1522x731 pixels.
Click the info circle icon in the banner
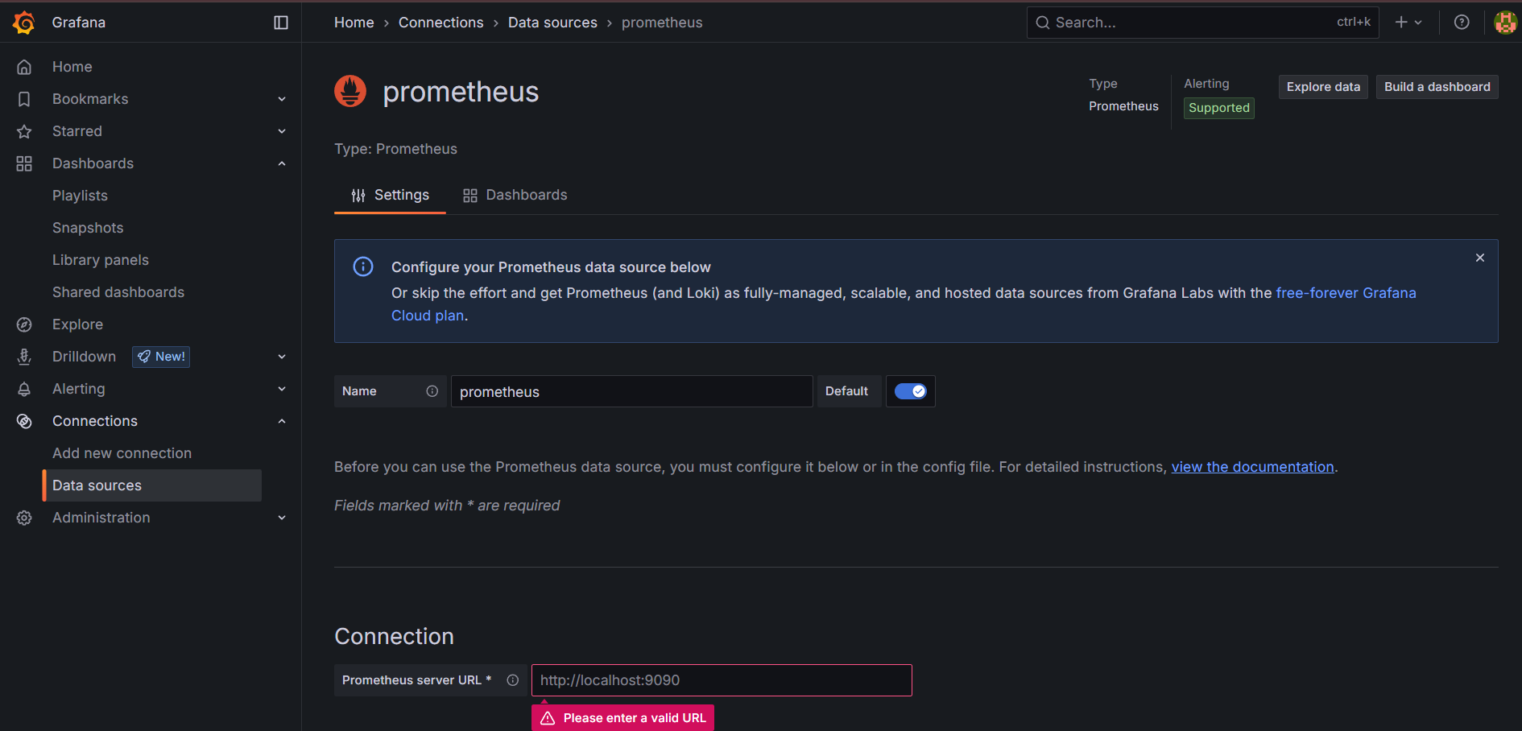point(363,266)
